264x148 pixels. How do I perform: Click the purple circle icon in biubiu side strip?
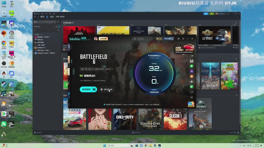[192, 71]
